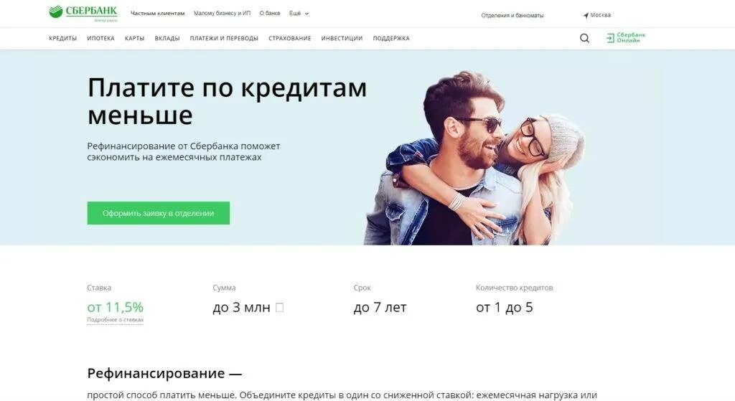Open the Кредиты menu
This screenshot has height=401, width=735.
[x=63, y=39]
